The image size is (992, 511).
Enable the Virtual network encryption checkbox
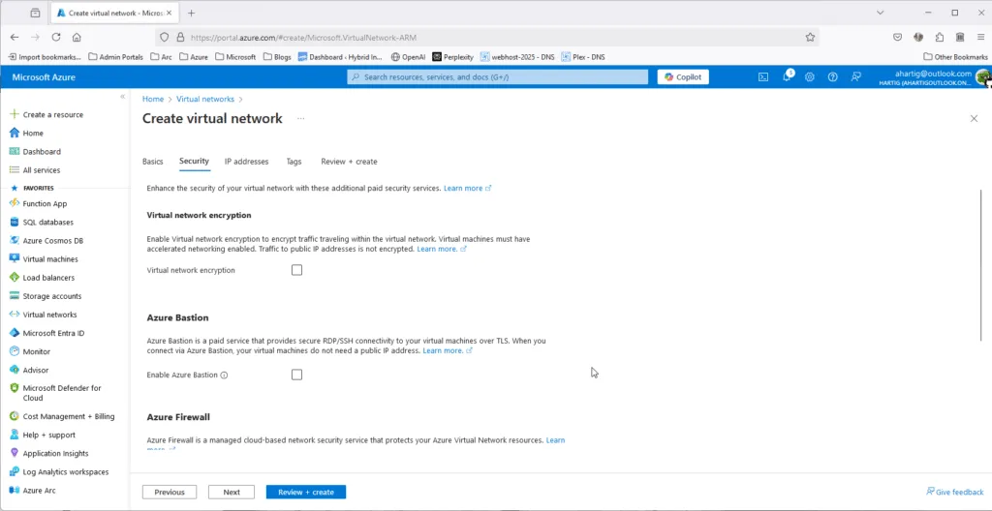click(x=296, y=270)
